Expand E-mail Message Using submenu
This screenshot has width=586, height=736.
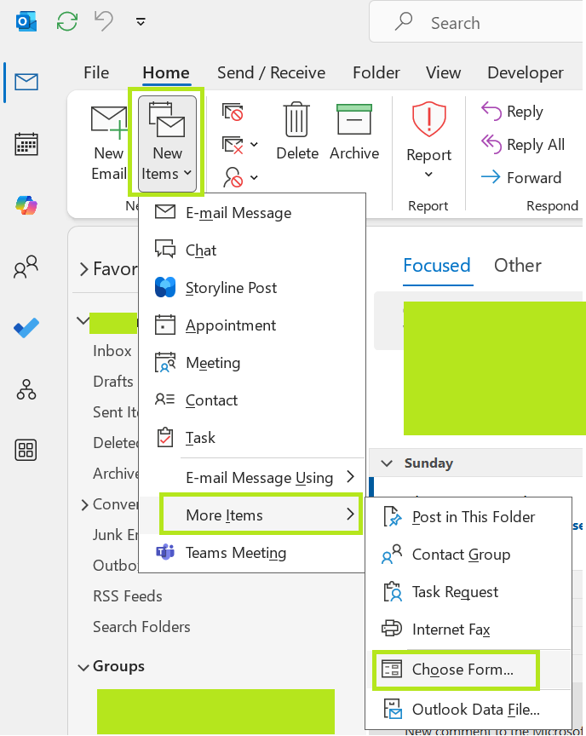click(x=252, y=478)
